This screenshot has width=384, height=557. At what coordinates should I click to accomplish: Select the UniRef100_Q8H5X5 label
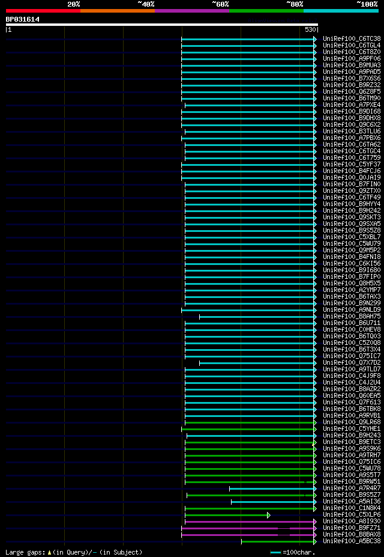point(352,284)
